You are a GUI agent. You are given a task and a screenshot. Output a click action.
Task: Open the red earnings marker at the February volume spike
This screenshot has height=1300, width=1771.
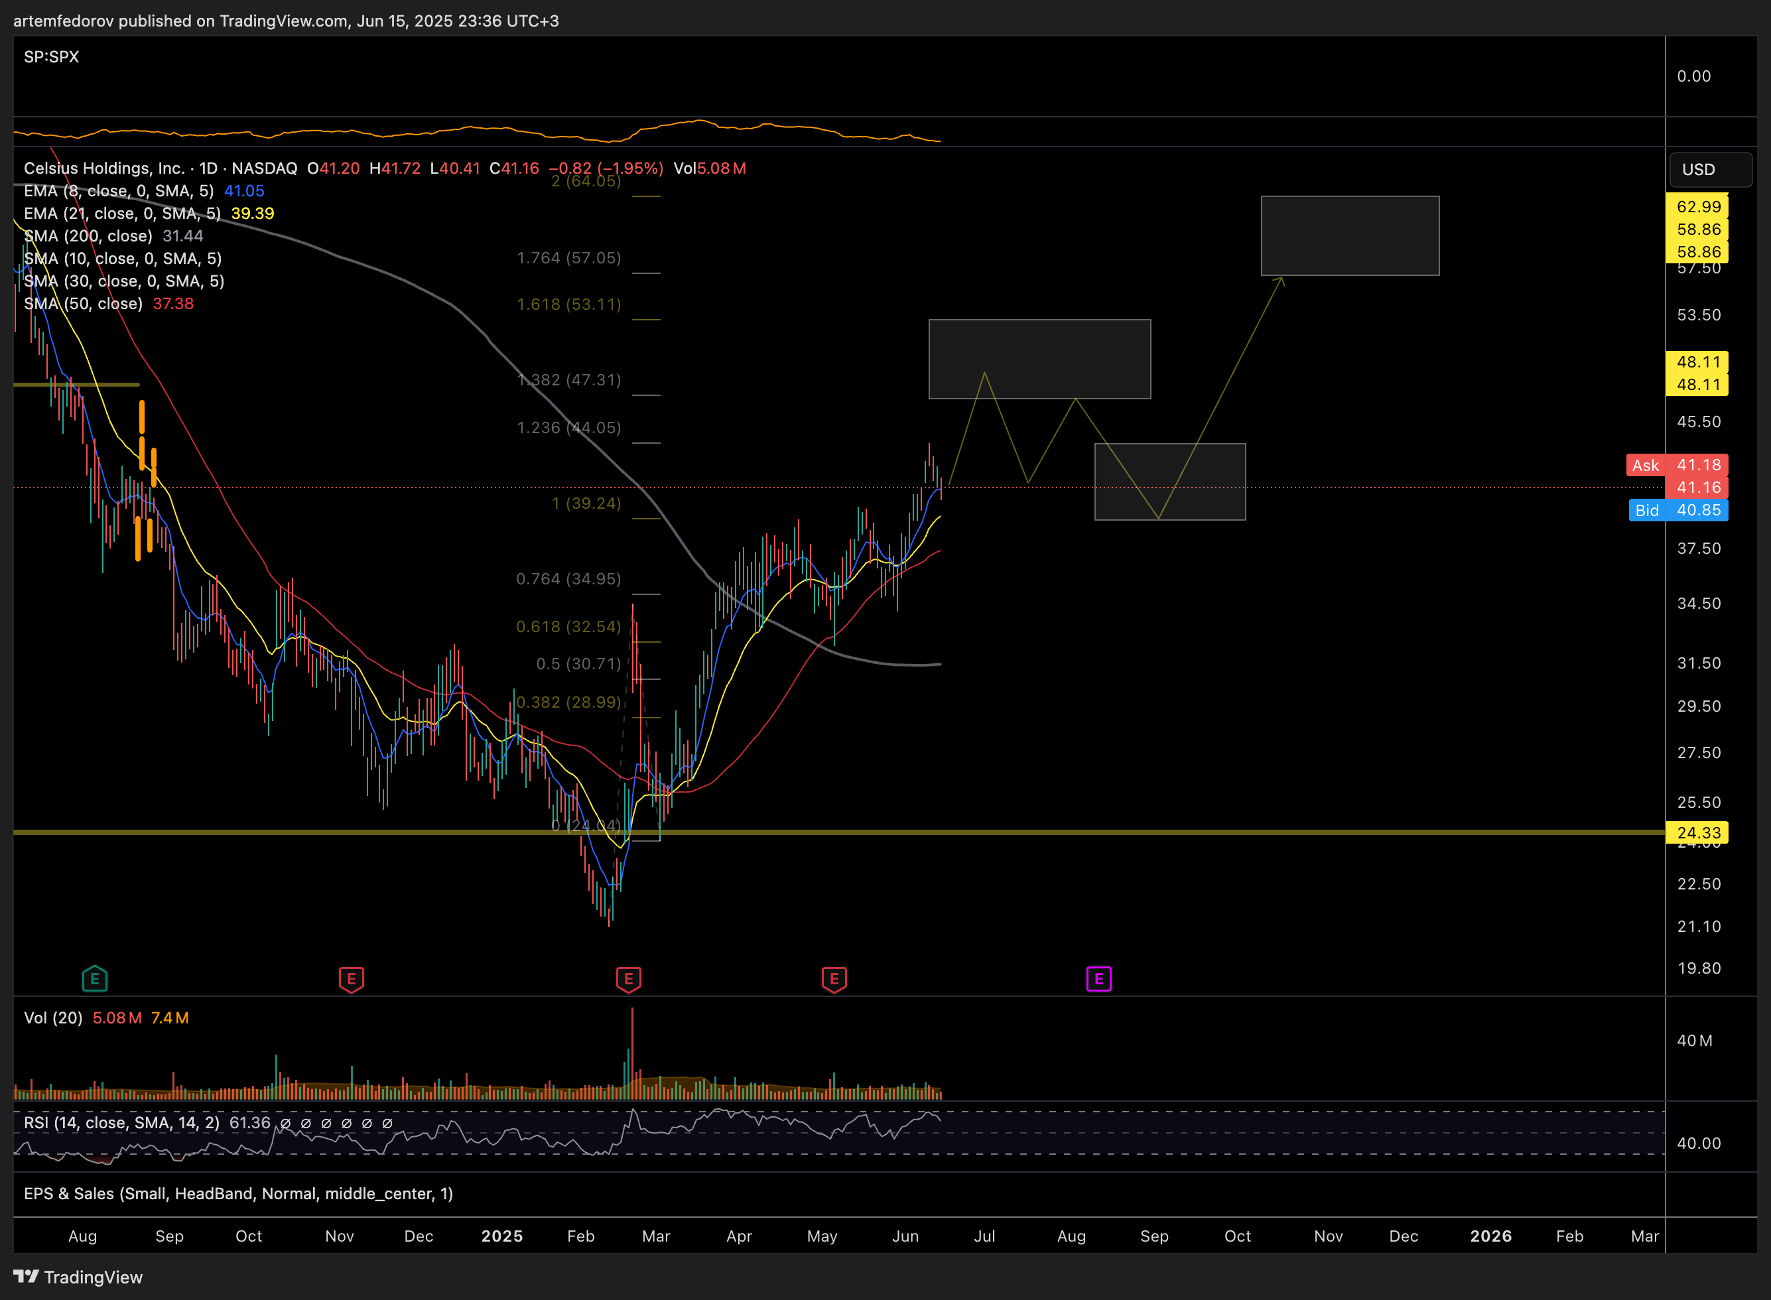[x=628, y=979]
